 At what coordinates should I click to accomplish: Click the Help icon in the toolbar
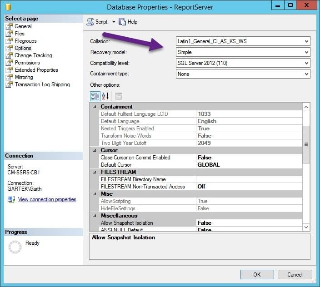click(x=122, y=22)
